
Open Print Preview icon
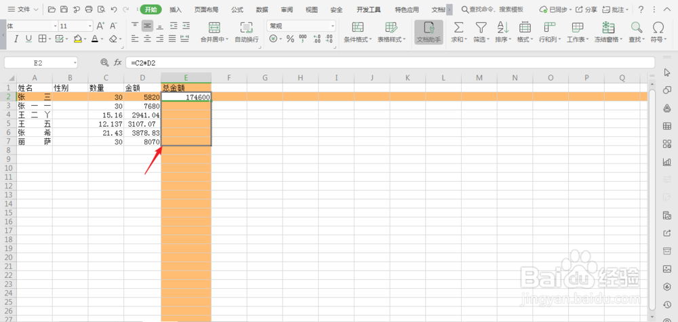(x=101, y=9)
